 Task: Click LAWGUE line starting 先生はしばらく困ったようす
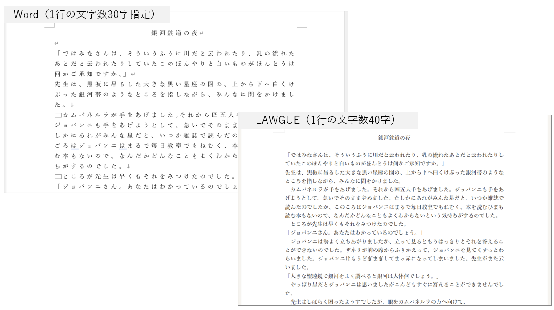(378, 301)
